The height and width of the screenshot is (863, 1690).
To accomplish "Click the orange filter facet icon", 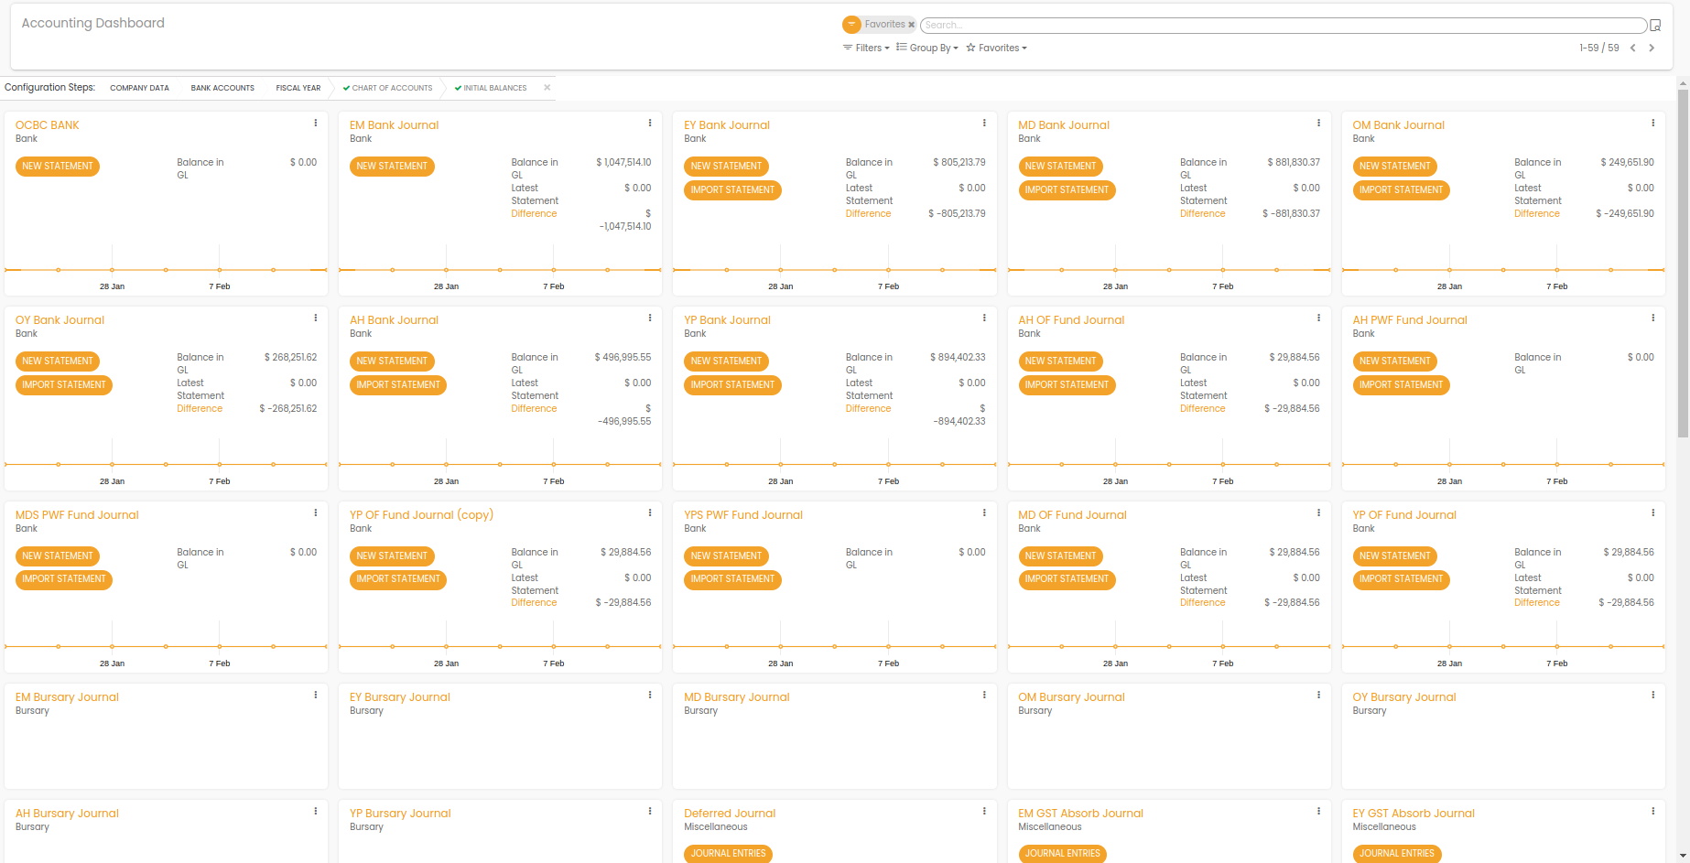I will coord(851,25).
